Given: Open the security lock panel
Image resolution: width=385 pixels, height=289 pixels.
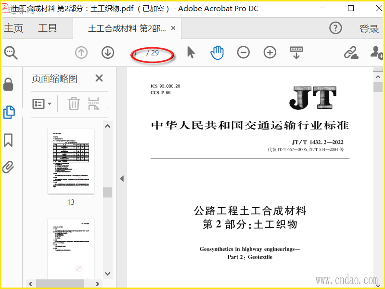Looking at the screenshot, I should [x=8, y=85].
